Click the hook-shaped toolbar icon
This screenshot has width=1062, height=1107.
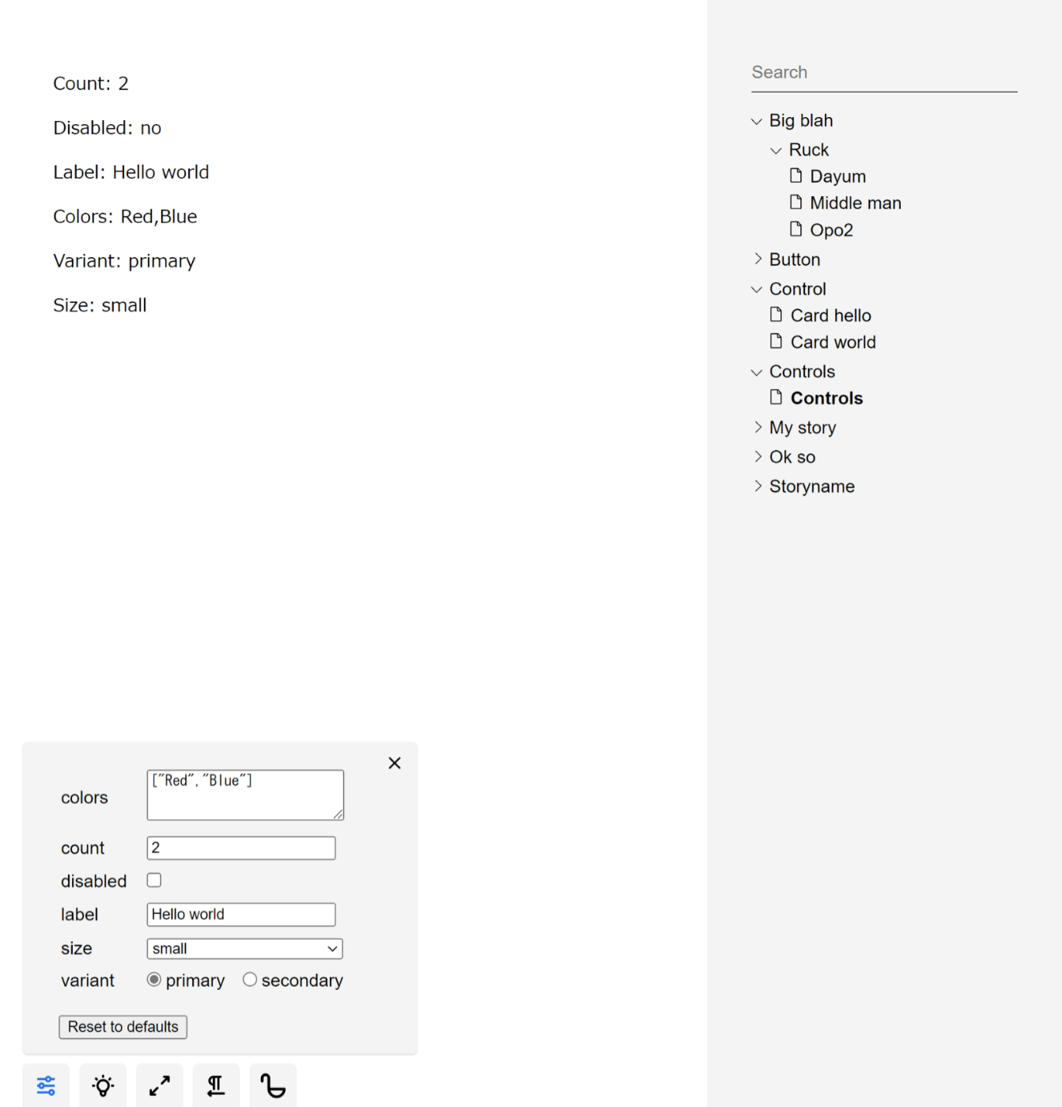point(273,1086)
